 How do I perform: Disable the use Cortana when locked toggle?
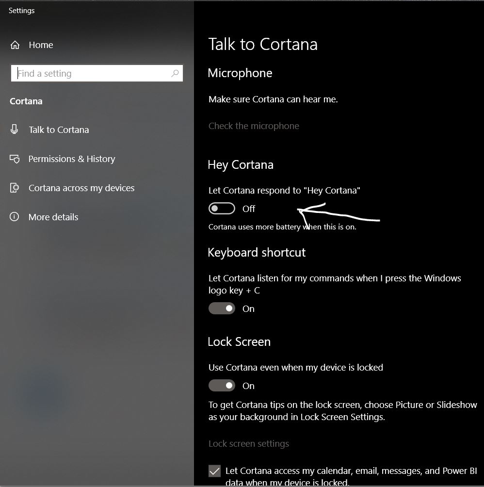(x=222, y=386)
